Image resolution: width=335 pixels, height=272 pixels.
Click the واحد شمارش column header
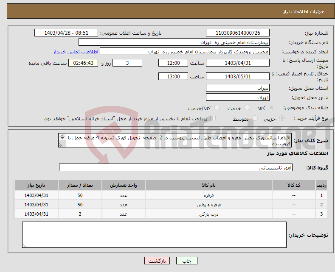(x=124, y=185)
